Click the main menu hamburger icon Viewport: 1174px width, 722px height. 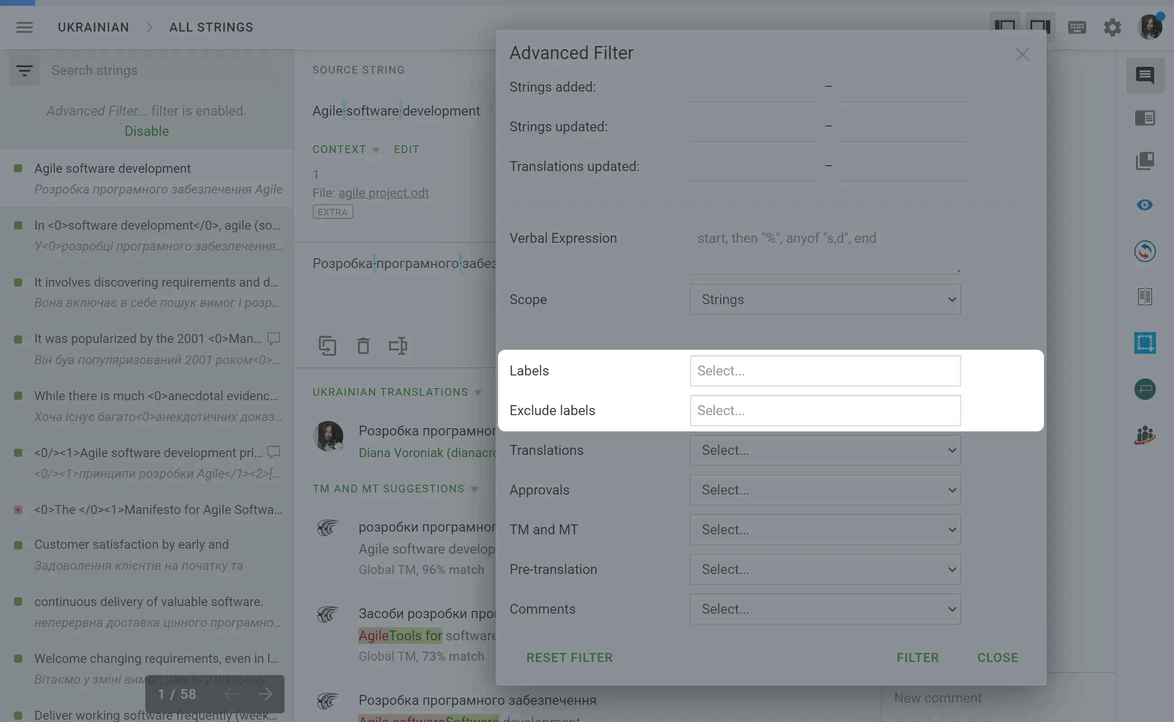point(24,27)
